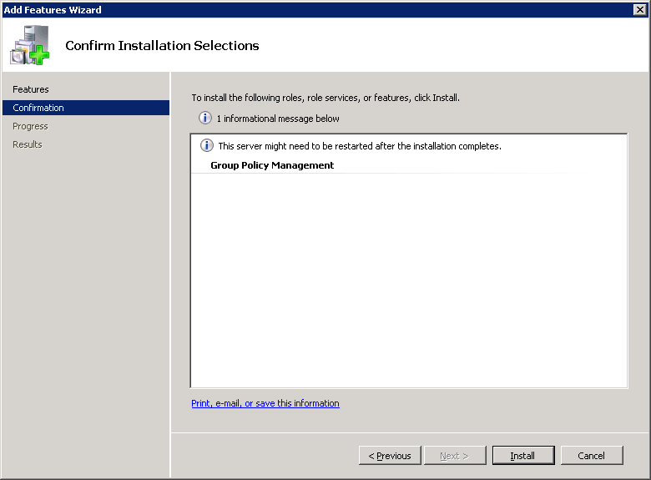Click info icon beside server restart message
The image size is (651, 480).
(x=207, y=145)
